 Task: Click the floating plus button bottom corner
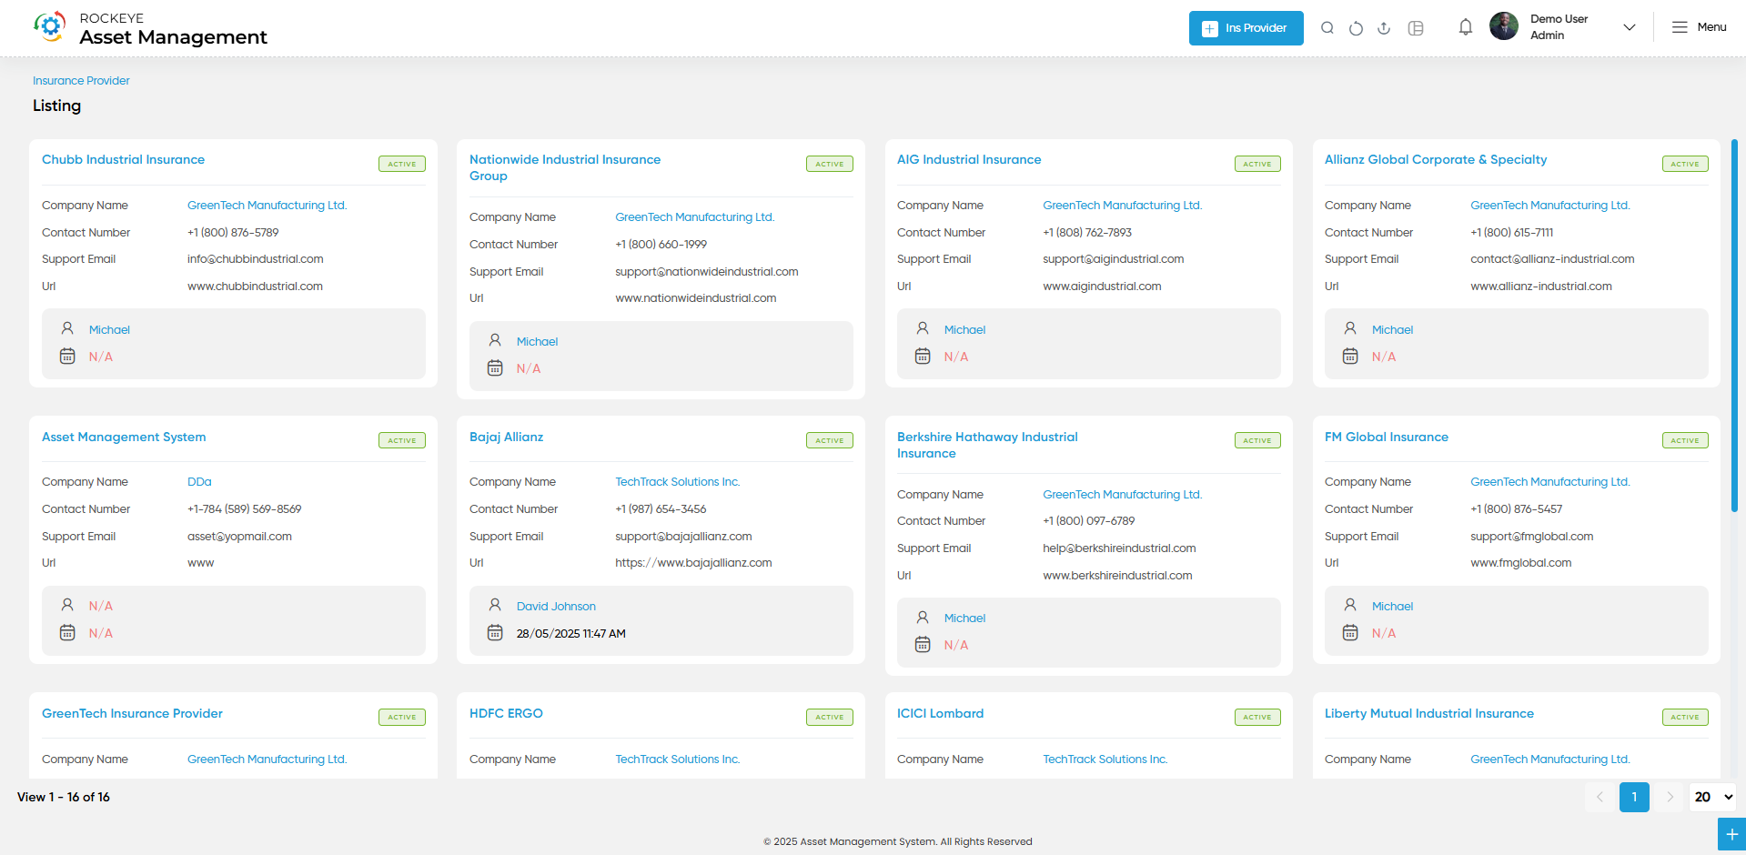(1731, 834)
